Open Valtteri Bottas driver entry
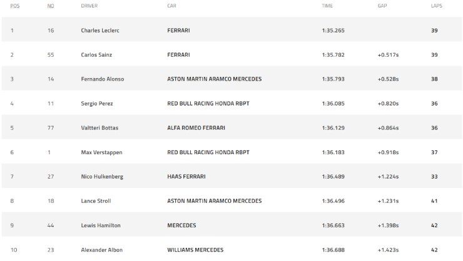The width and height of the screenshot is (463, 261). pos(99,128)
